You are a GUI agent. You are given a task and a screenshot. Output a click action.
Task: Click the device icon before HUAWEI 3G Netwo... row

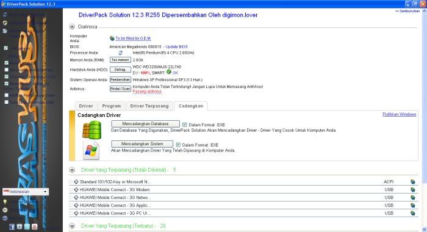pyautogui.click(x=76, y=198)
